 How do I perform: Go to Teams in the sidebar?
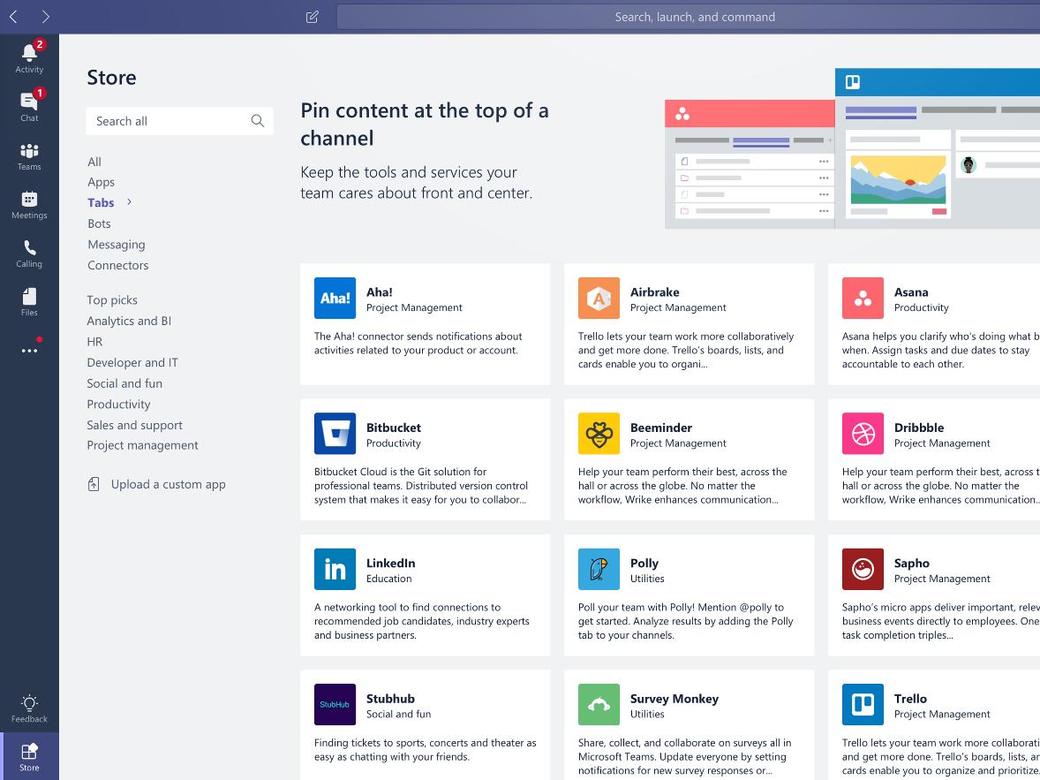pos(29,156)
